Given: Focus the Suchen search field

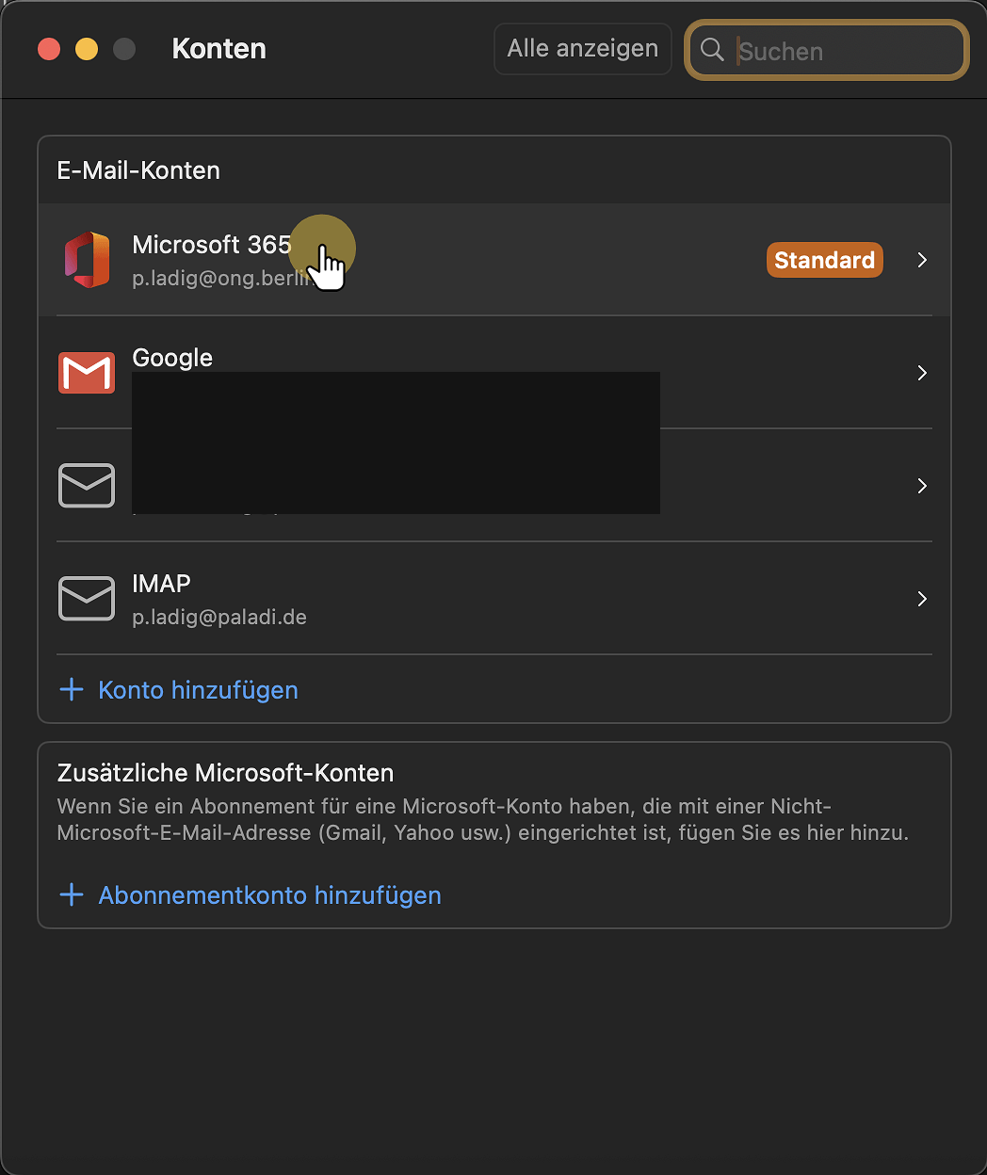Looking at the screenshot, I should click(x=827, y=50).
